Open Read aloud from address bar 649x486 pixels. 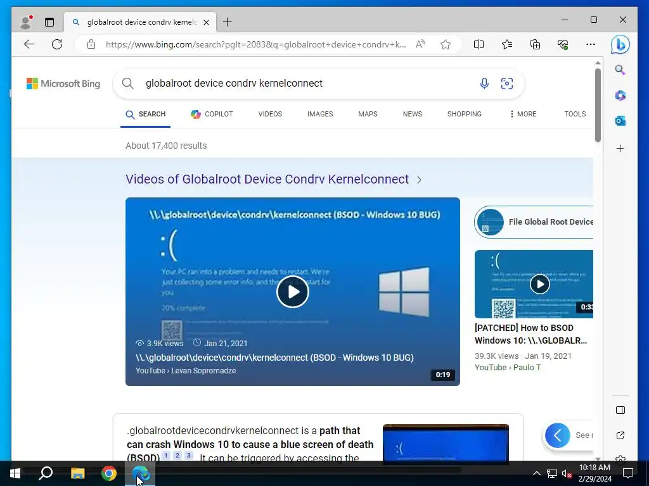[420, 44]
